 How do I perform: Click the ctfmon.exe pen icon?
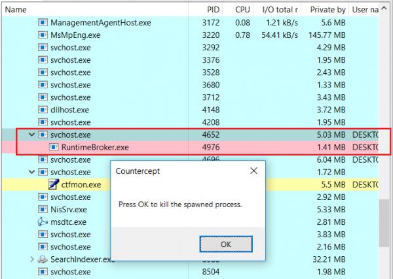54,184
